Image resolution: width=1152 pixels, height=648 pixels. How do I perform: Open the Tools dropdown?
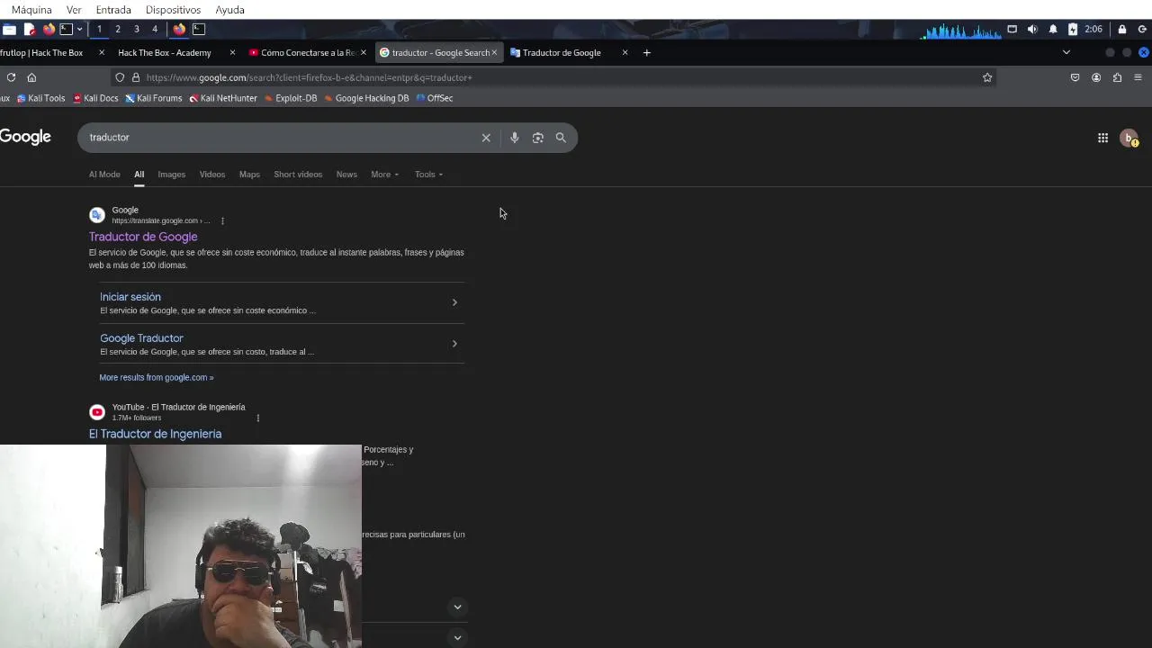428,175
